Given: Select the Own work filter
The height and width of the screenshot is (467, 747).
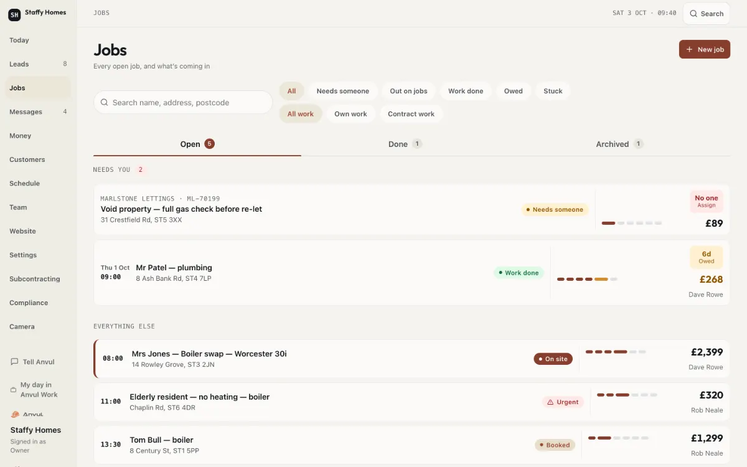Looking at the screenshot, I should click(350, 114).
